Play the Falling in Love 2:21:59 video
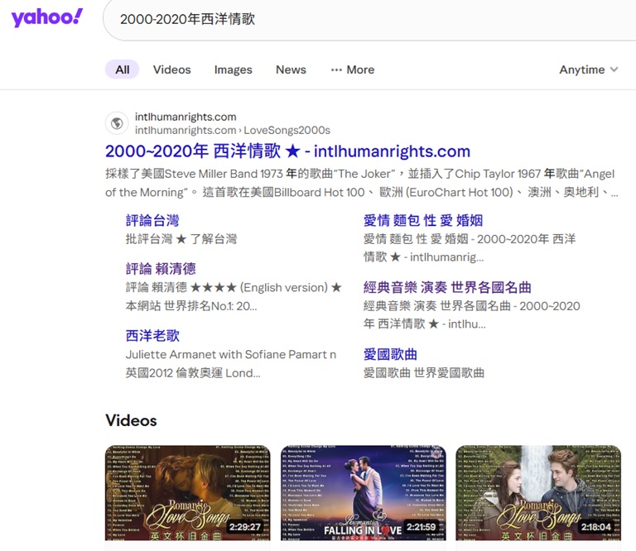The image size is (636, 551). click(363, 493)
